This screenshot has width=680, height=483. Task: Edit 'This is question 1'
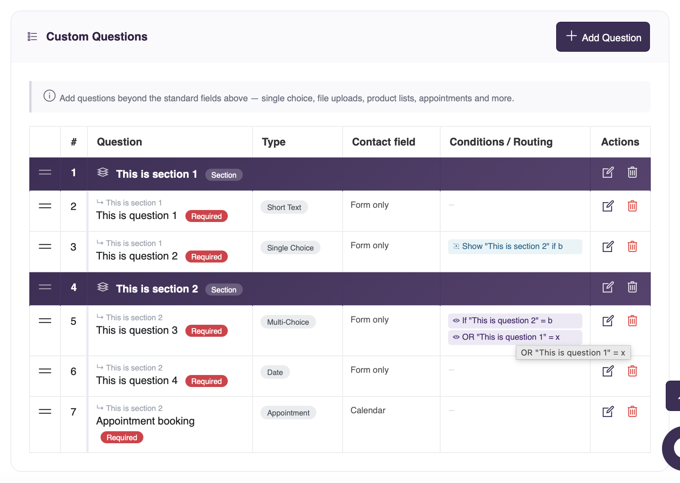[x=608, y=206]
